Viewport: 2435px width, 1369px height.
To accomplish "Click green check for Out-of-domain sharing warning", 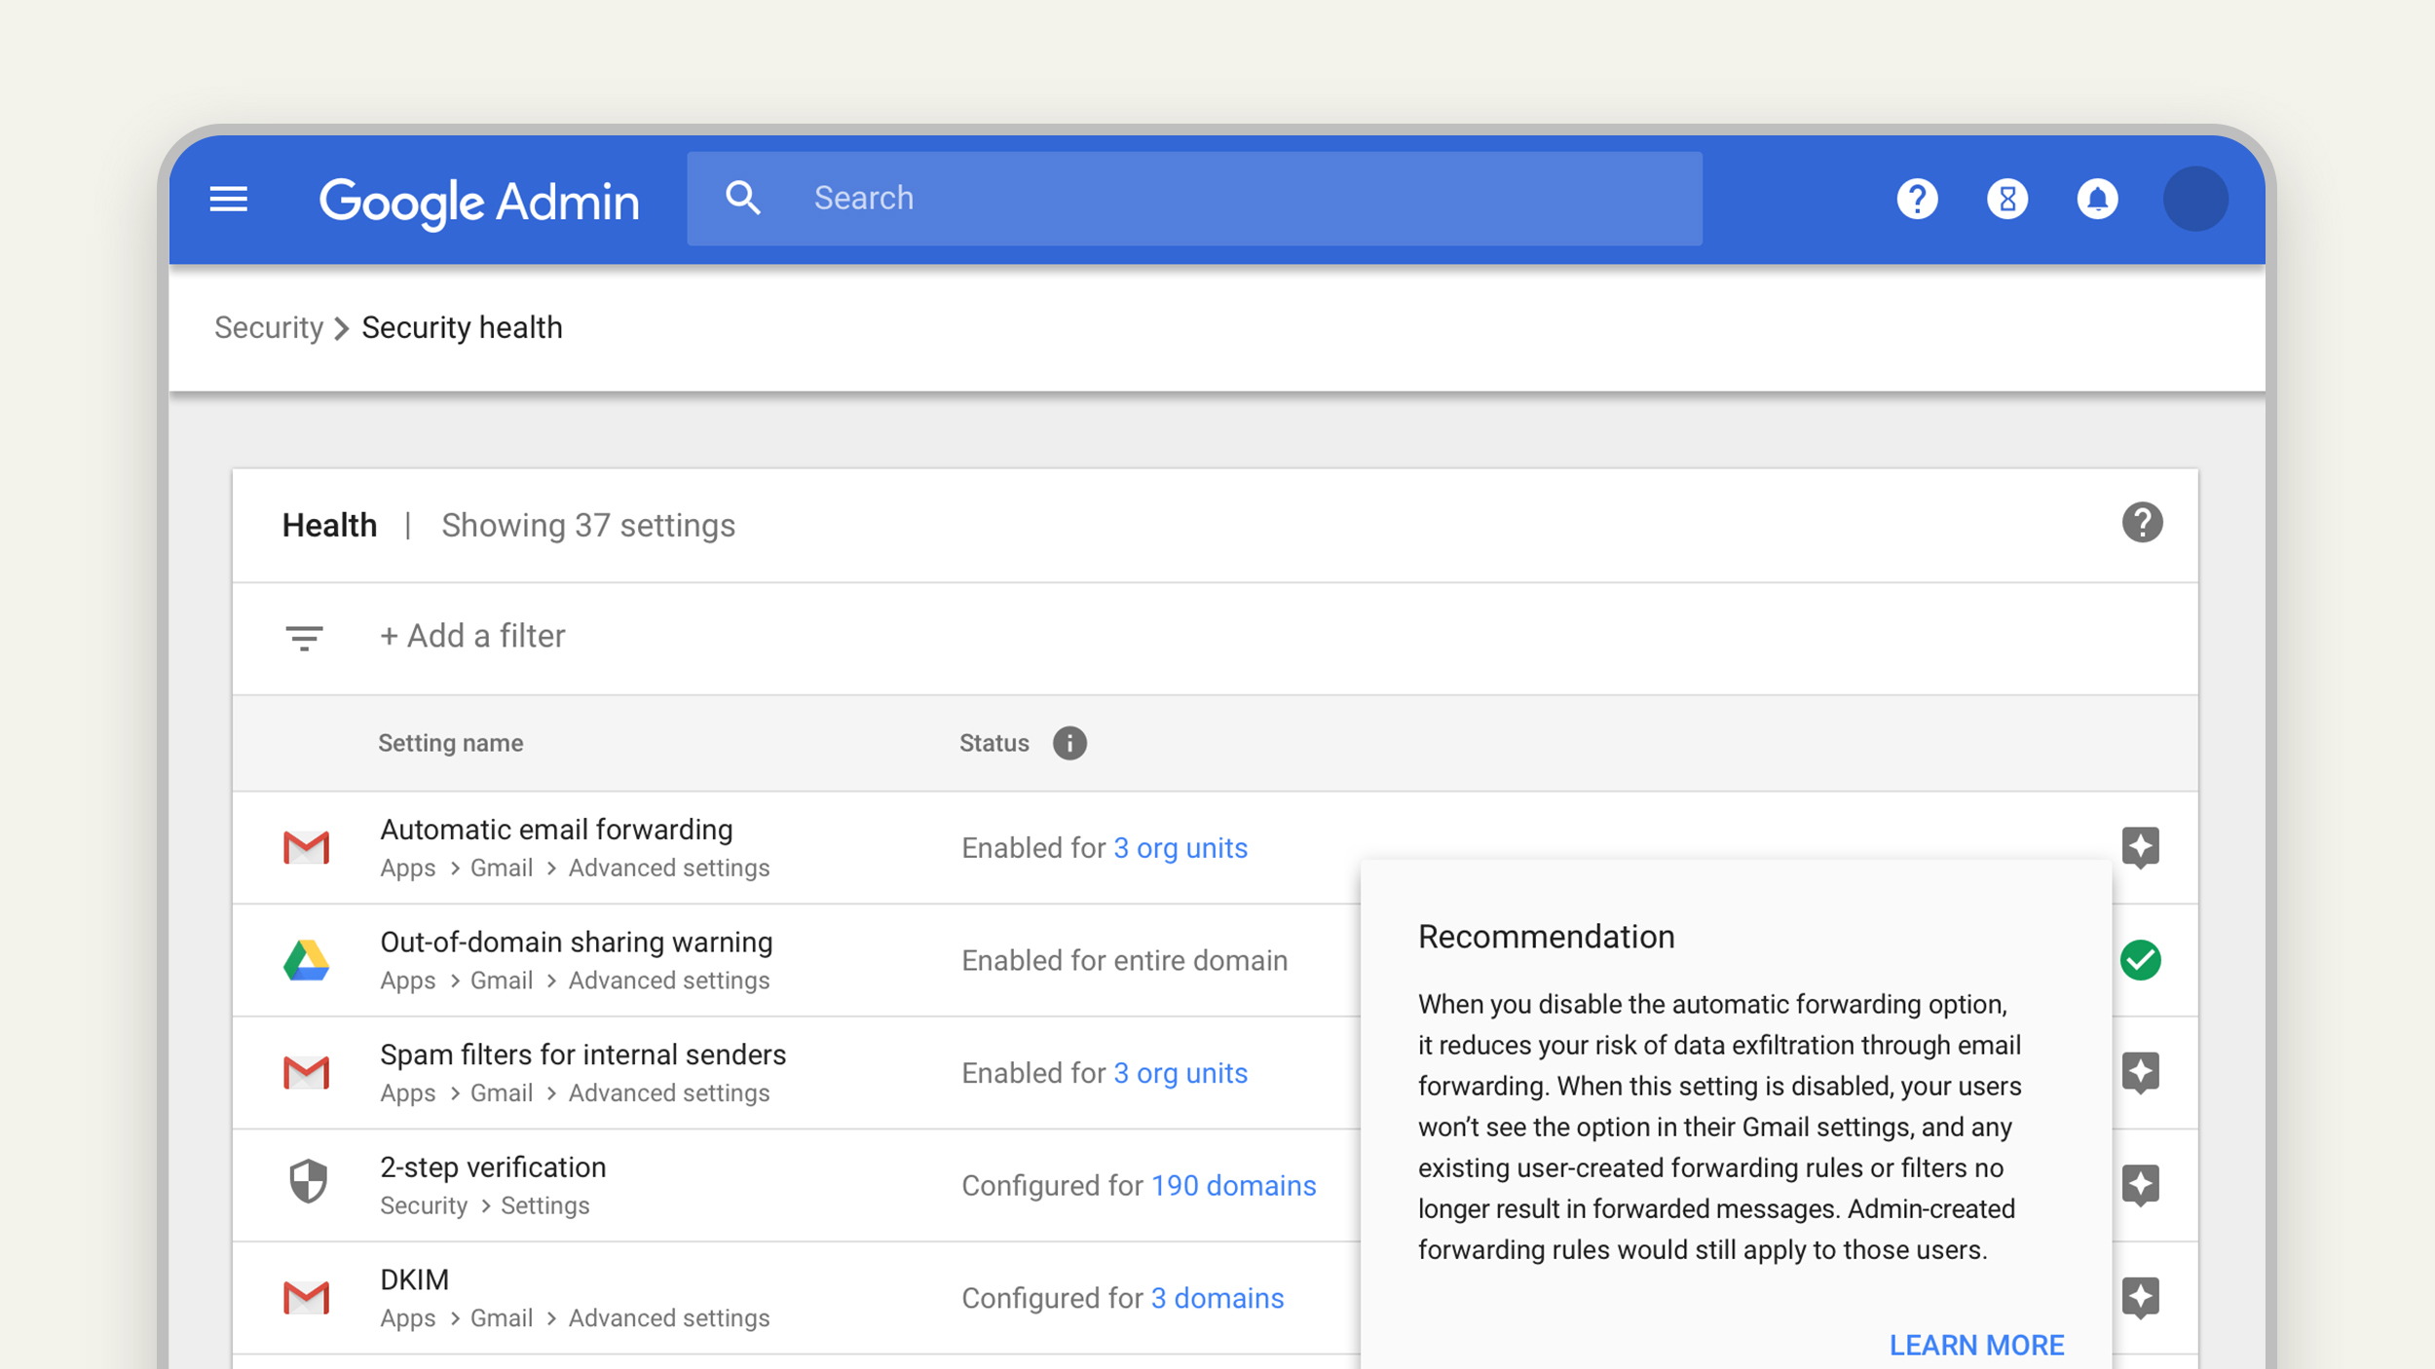I will pos(2141,960).
